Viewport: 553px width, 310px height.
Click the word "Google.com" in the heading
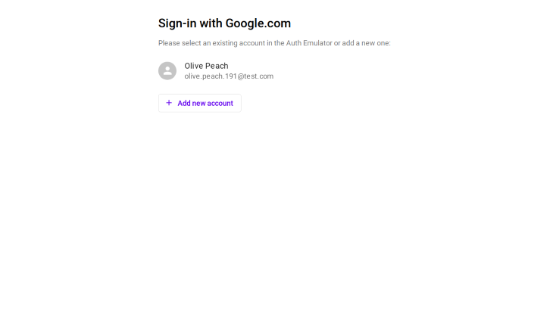pos(258,23)
